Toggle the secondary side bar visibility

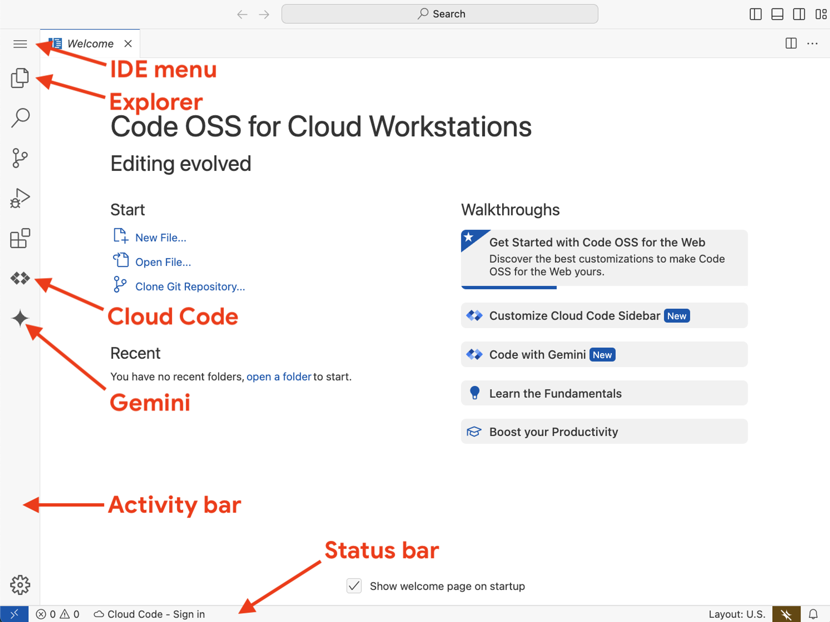coord(798,14)
